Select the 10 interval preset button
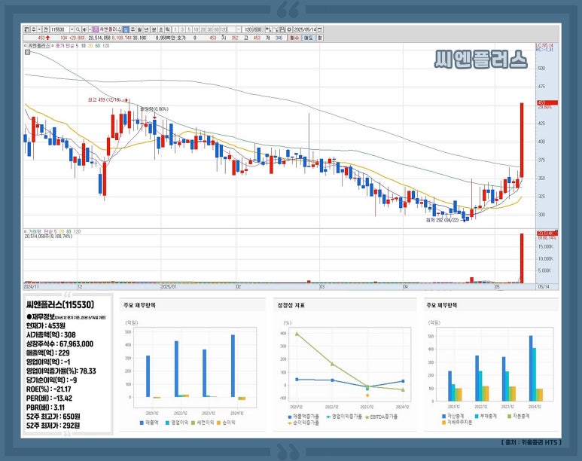Viewport: 582px width, 461px height. [x=196, y=29]
